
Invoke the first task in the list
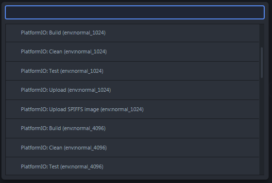[x=132, y=33]
